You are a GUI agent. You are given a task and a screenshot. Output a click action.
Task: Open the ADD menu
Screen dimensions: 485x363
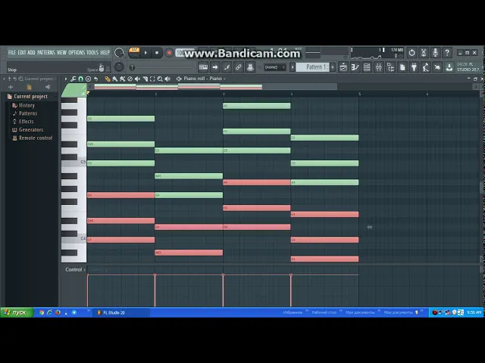coord(31,52)
